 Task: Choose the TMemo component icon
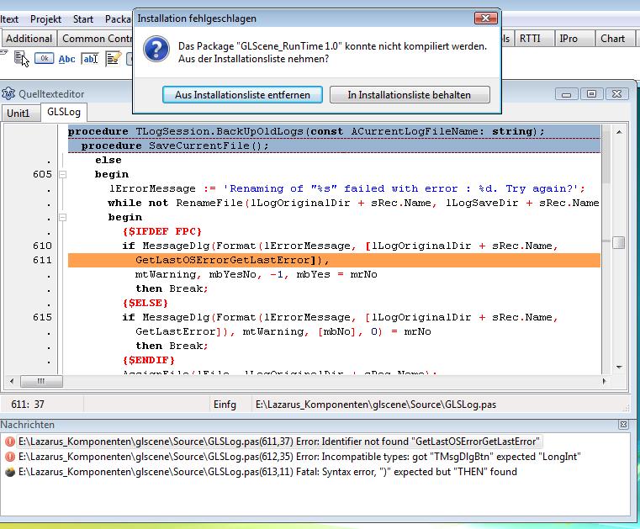click(x=113, y=58)
